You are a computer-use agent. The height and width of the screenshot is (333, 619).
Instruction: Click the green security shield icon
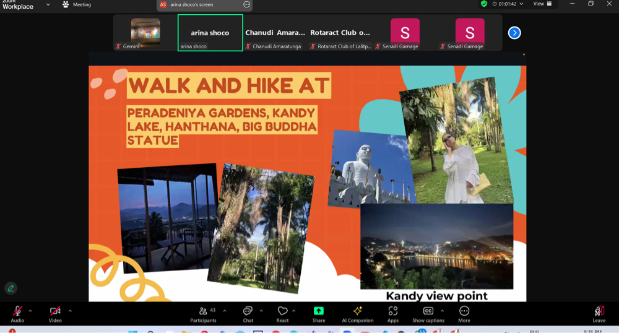point(484,4)
